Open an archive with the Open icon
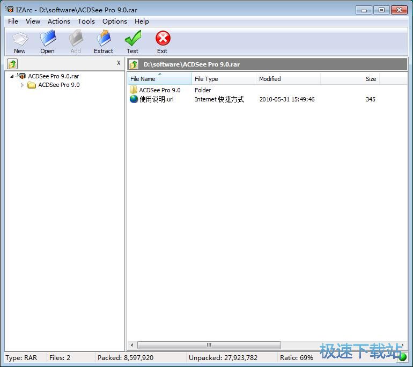This screenshot has width=413, height=367. pyautogui.click(x=47, y=41)
